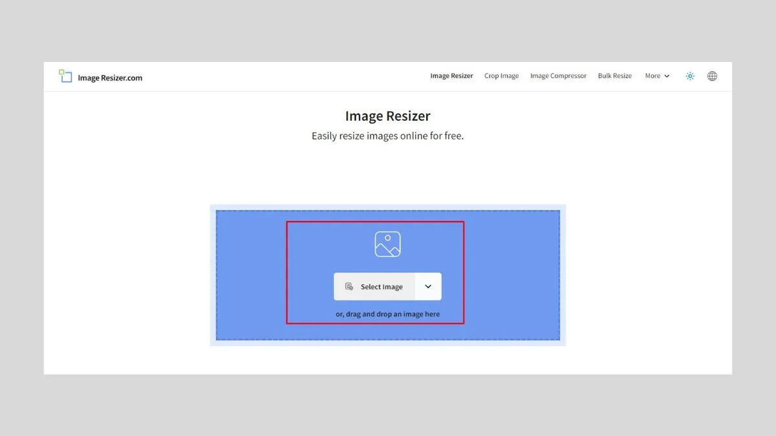Expand the More menu in navigation

656,76
